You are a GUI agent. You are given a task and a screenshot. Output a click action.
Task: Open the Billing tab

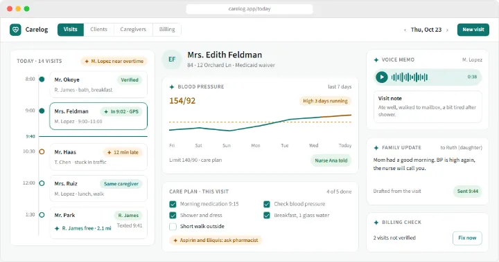pos(167,30)
